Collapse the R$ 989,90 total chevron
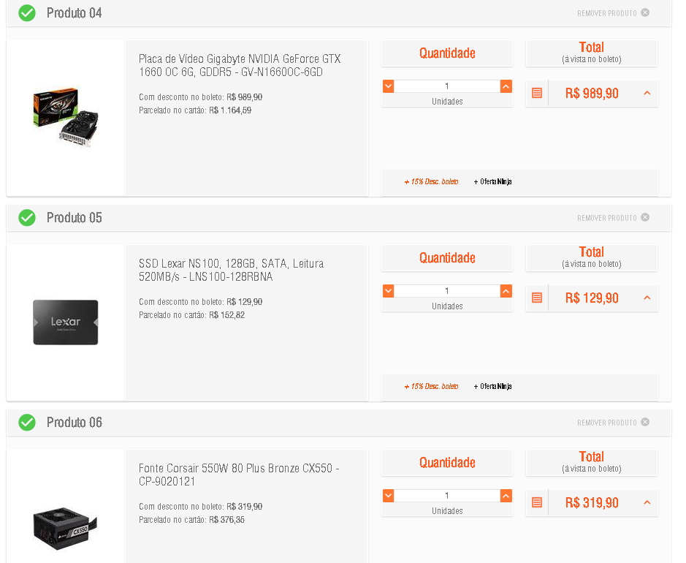The image size is (686, 563). pyautogui.click(x=647, y=94)
